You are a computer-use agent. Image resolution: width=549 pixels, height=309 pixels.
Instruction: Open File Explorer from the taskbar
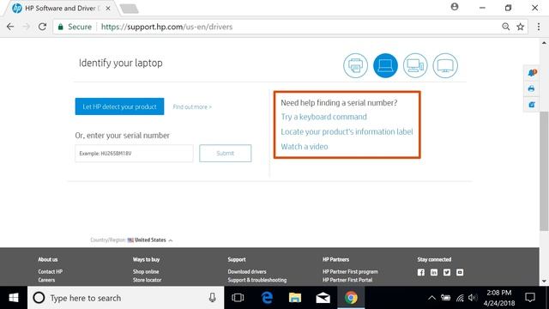(295, 298)
